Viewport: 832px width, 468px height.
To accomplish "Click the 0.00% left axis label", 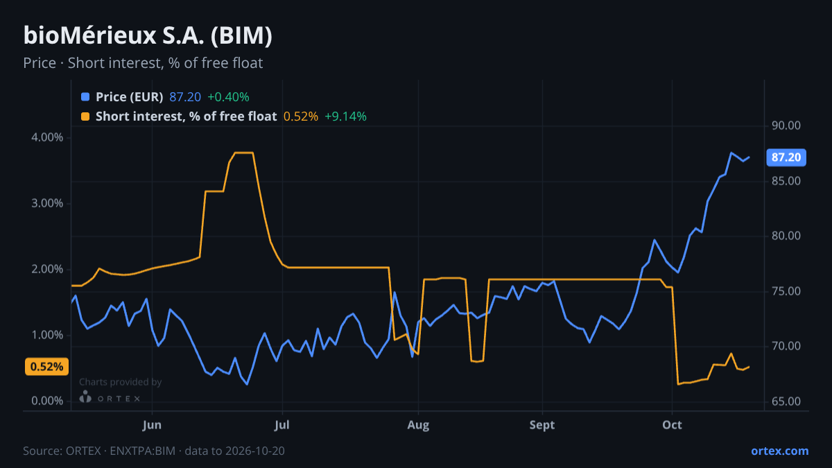I will tap(48, 401).
